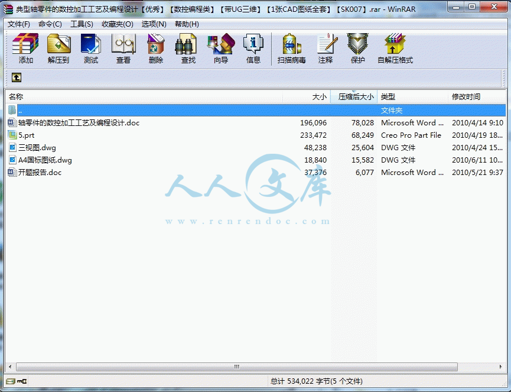Click the Test (测试) archive icon
This screenshot has width=511, height=392.
tap(90, 44)
